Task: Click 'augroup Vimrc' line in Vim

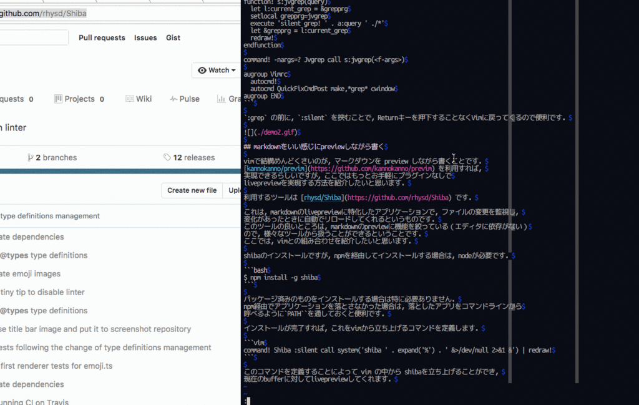Action: click(267, 74)
